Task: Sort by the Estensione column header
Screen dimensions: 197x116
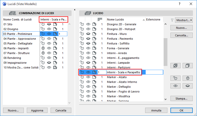Action: (153, 19)
